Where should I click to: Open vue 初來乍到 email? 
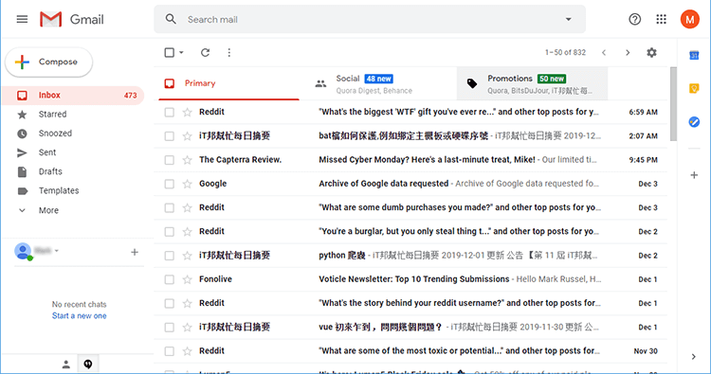pos(410,327)
